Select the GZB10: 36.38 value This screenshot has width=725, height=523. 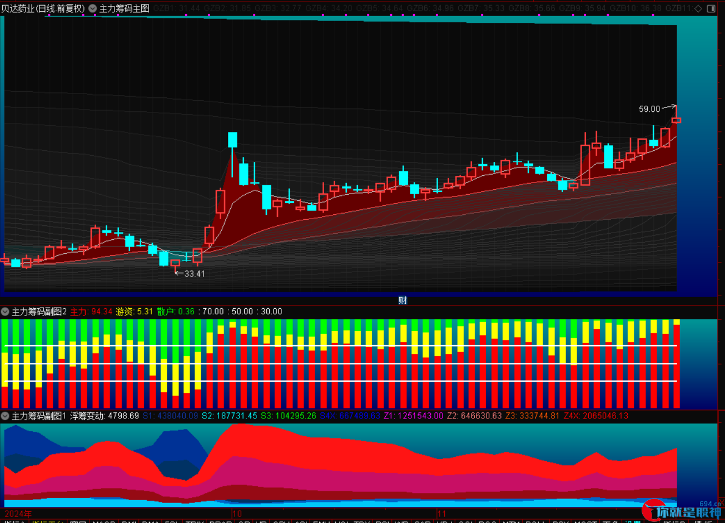(x=637, y=8)
